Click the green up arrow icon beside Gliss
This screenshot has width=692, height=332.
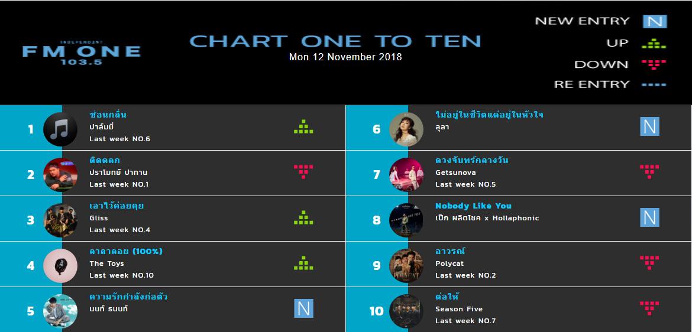coord(303,217)
